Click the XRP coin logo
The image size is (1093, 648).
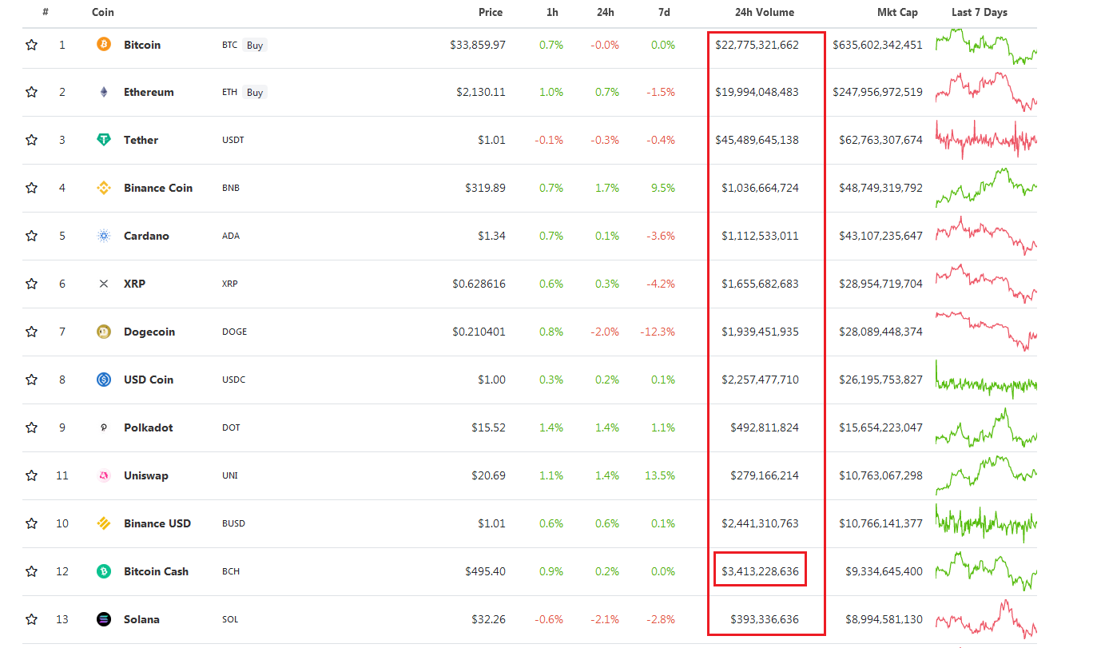click(x=104, y=284)
